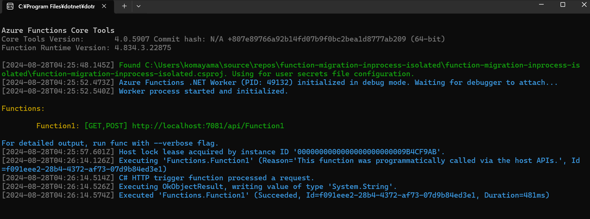Click the "Duration=481ms" text
Viewport: 590px width, 219px height.
(x=516, y=195)
